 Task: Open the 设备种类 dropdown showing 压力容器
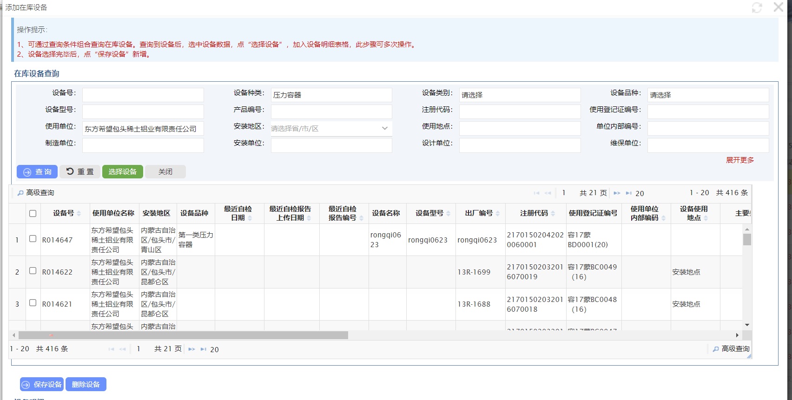331,95
